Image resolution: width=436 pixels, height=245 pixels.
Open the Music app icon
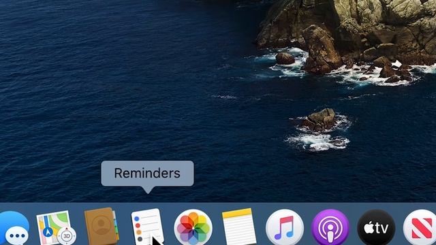[x=285, y=228]
